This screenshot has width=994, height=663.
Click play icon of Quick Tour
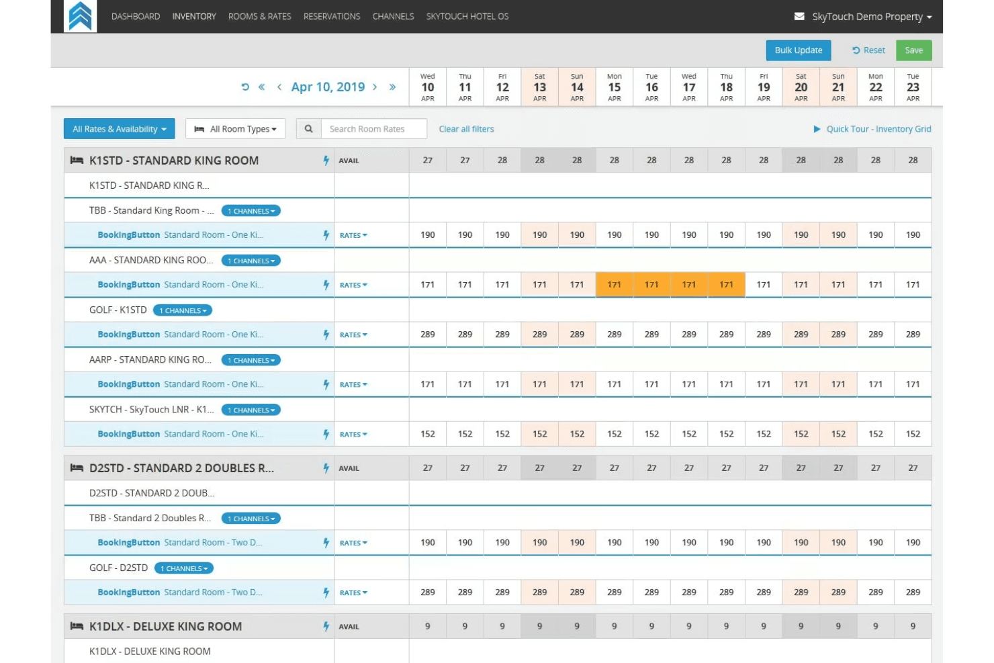817,129
